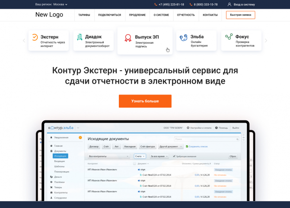
Task: Click the next carousel arrow
Action: 266,40
